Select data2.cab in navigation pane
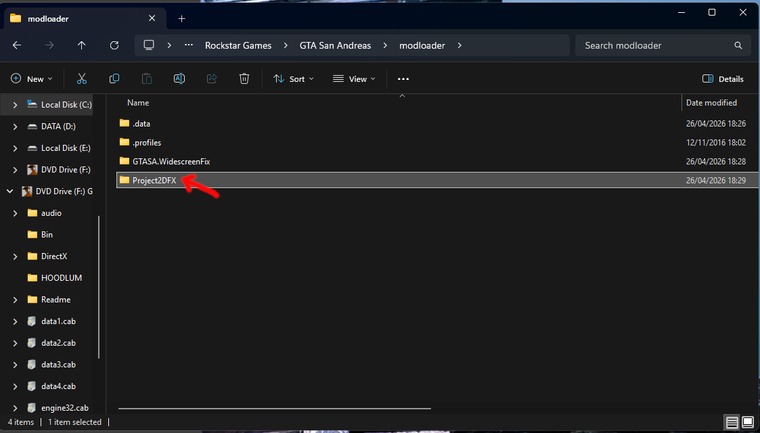Image resolution: width=760 pixels, height=433 pixels. coord(58,343)
